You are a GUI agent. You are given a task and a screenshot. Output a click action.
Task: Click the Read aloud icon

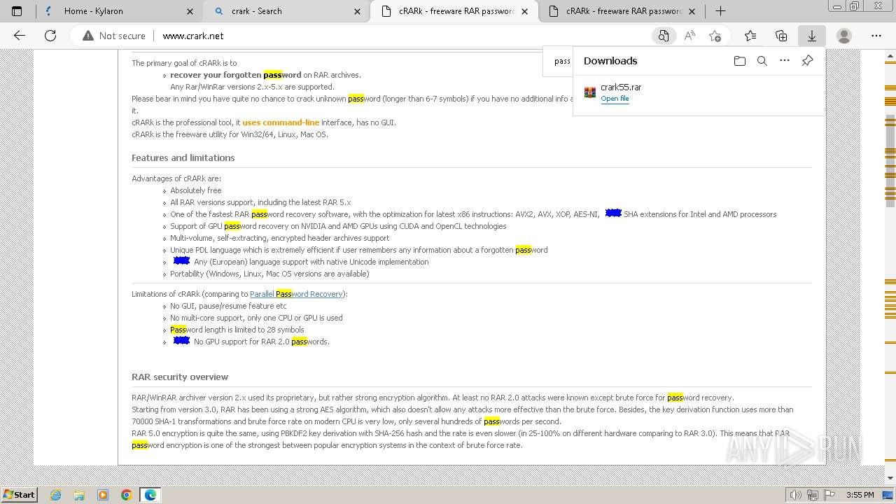[x=689, y=36]
